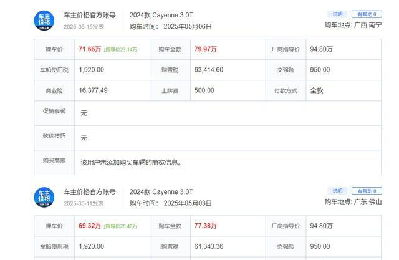
Task: Open the 2024款 Cayenne 3.0T title dated 05月03日
Action: coord(161,192)
